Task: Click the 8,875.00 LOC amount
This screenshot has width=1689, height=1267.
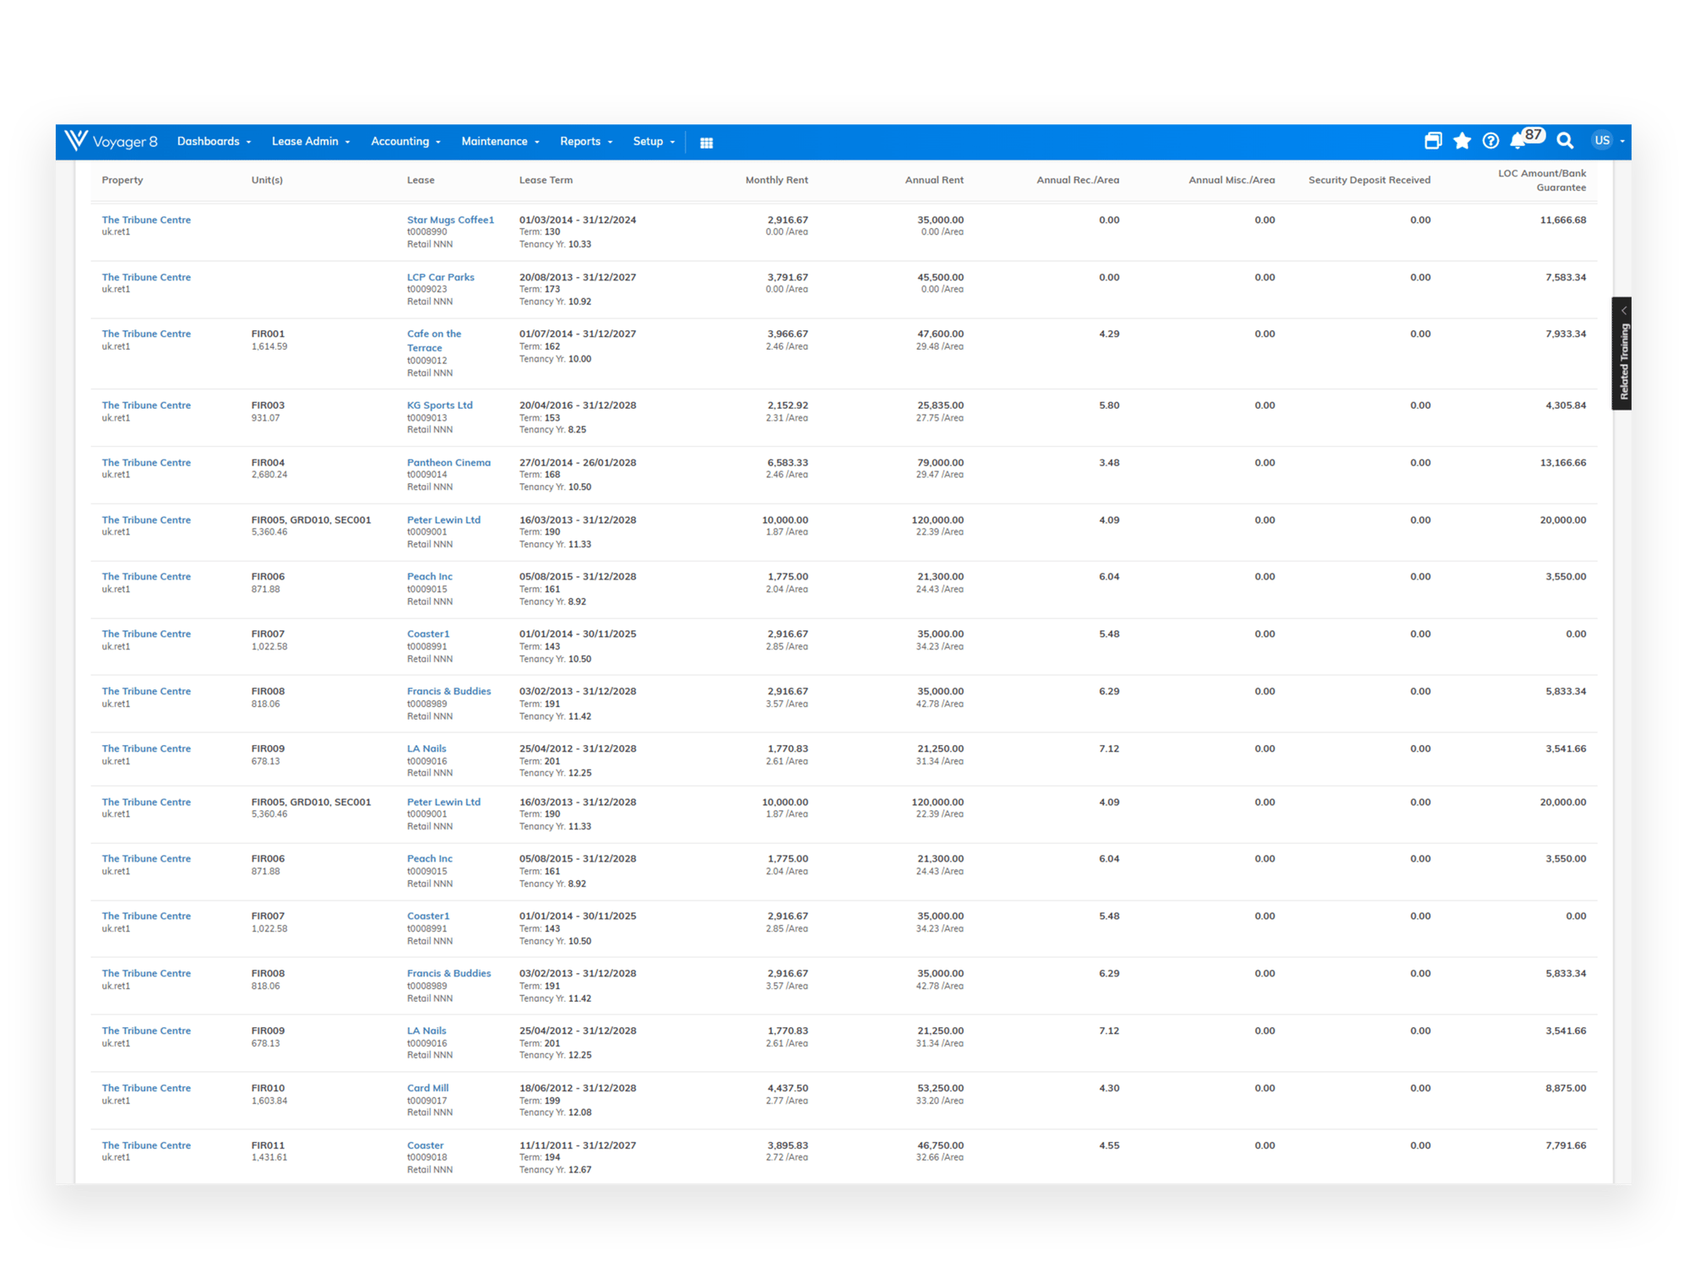Action: tap(1566, 1088)
